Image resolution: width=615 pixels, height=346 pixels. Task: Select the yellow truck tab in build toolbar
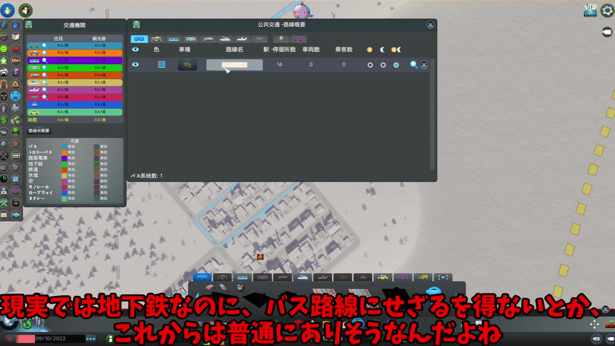(x=423, y=277)
